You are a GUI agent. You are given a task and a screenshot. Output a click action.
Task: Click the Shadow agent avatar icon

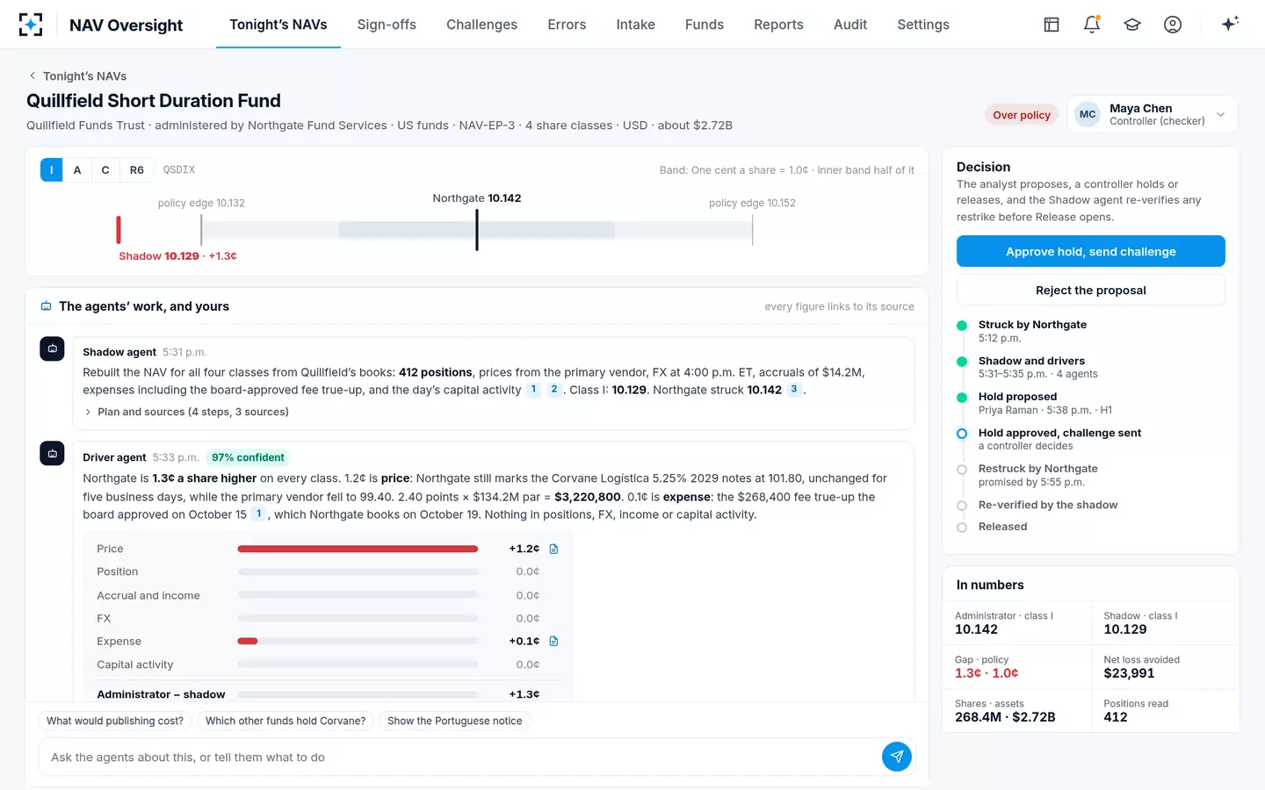(x=52, y=348)
